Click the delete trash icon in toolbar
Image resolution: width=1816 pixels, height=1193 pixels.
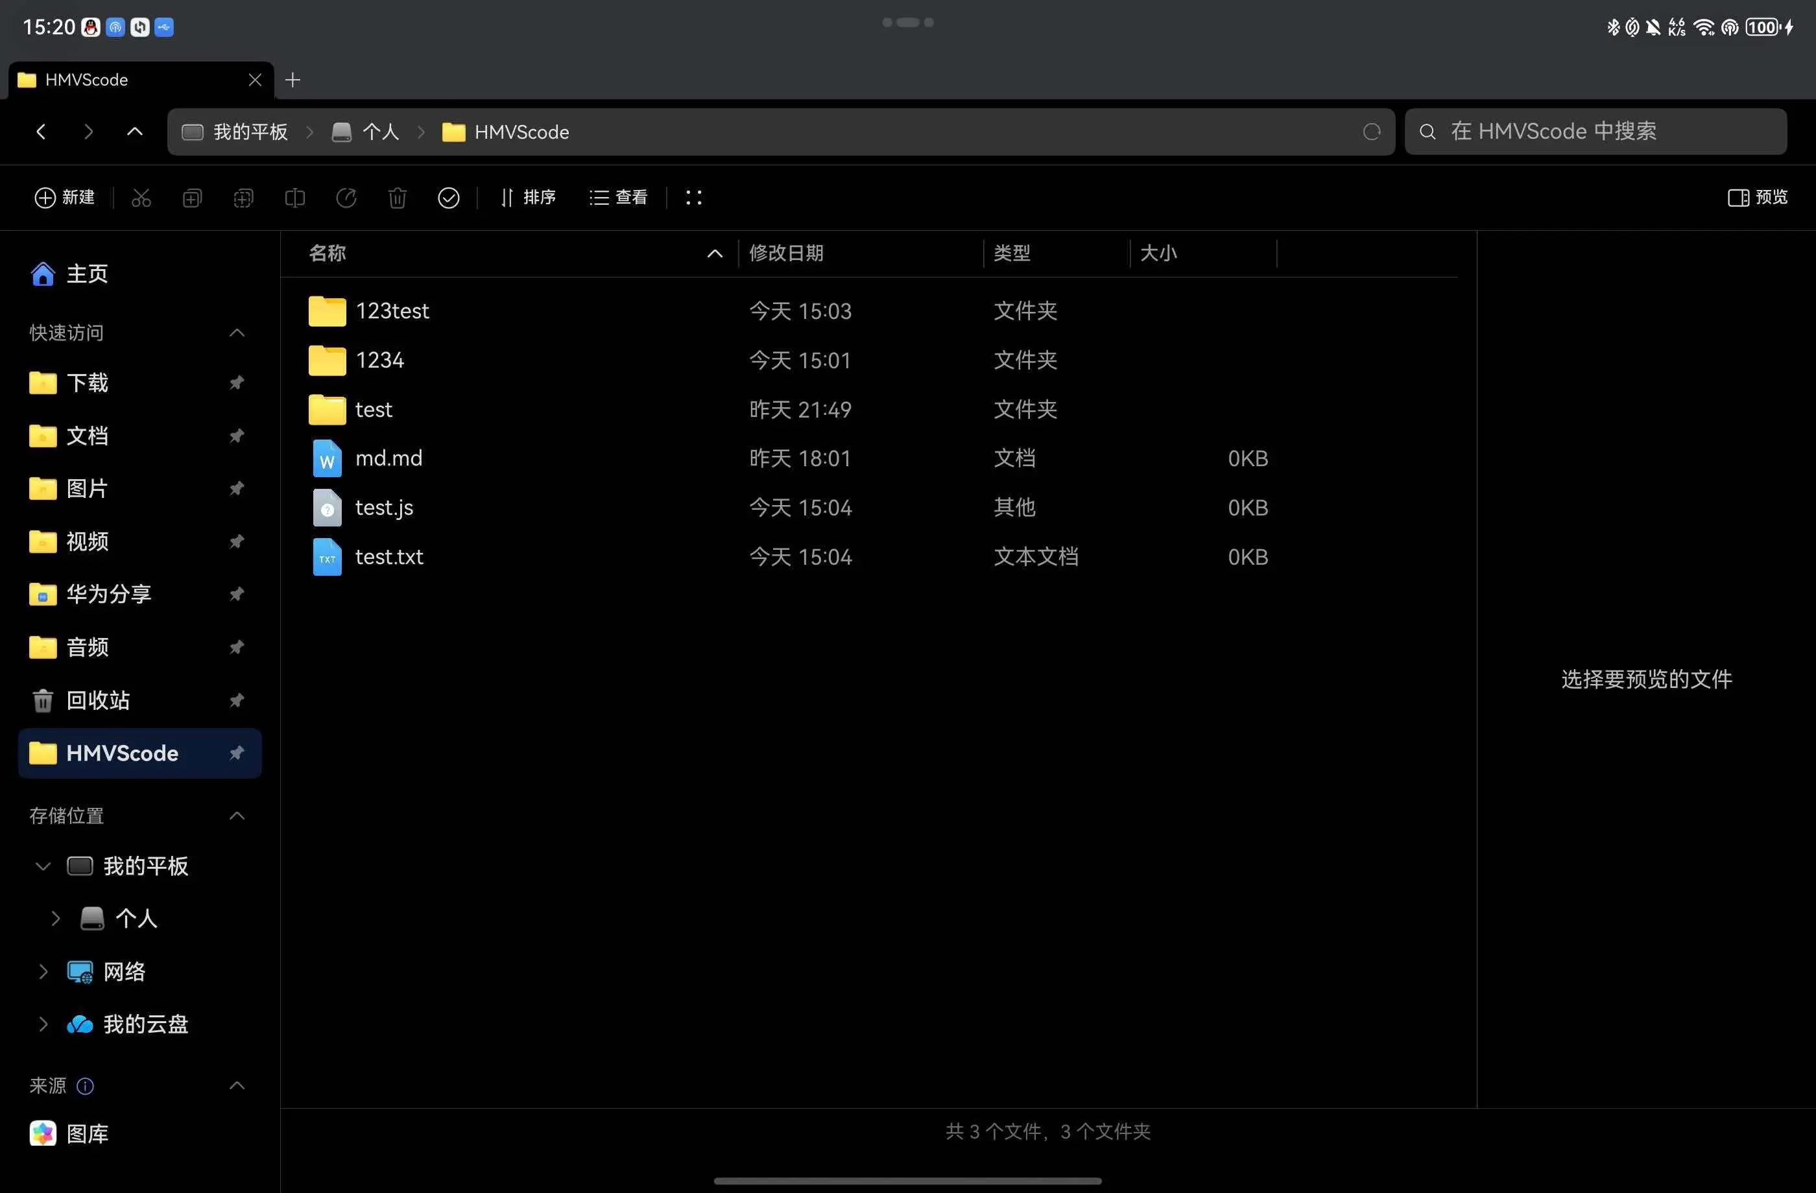[397, 198]
